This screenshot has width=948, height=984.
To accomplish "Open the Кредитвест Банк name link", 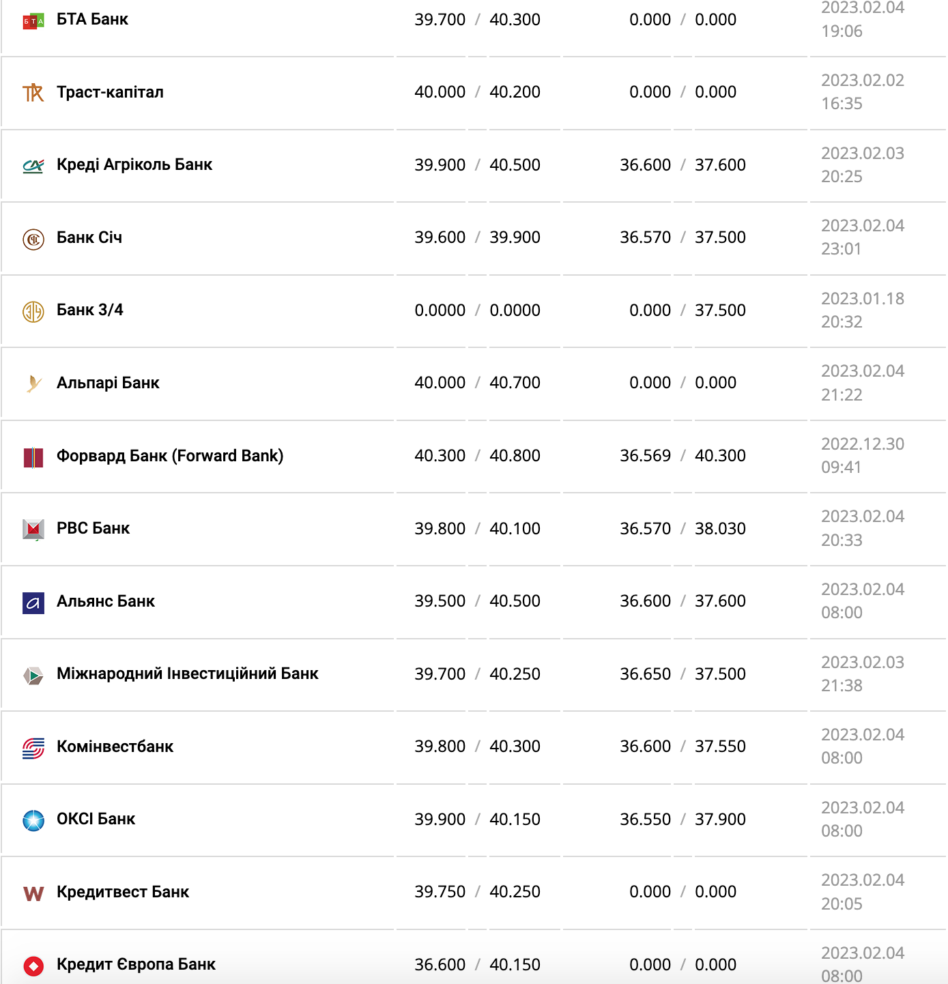I will [x=123, y=891].
